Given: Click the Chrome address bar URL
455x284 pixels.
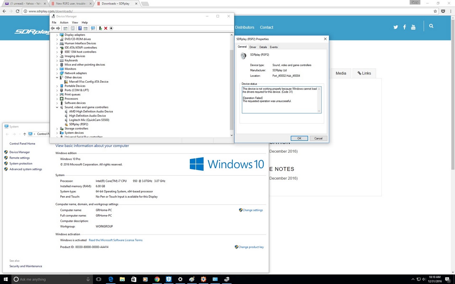Looking at the screenshot, I should pyautogui.click(x=50, y=11).
